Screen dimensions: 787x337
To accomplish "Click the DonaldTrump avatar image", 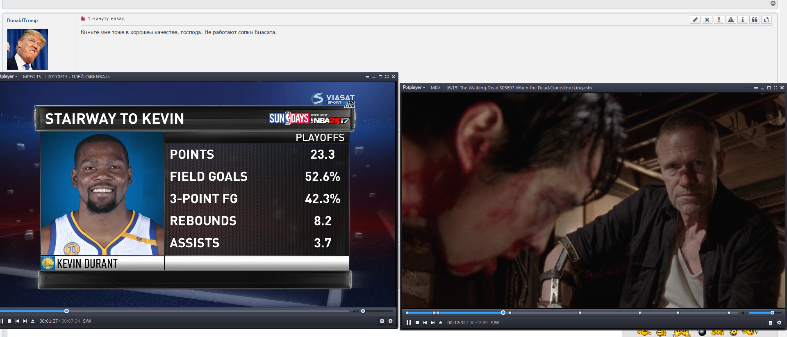I will 27,49.
